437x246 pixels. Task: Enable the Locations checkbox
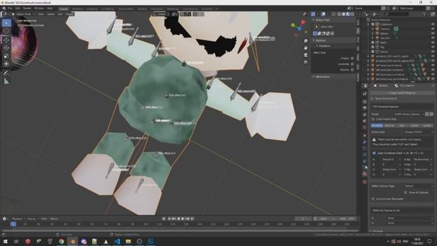pyautogui.click(x=352, y=64)
